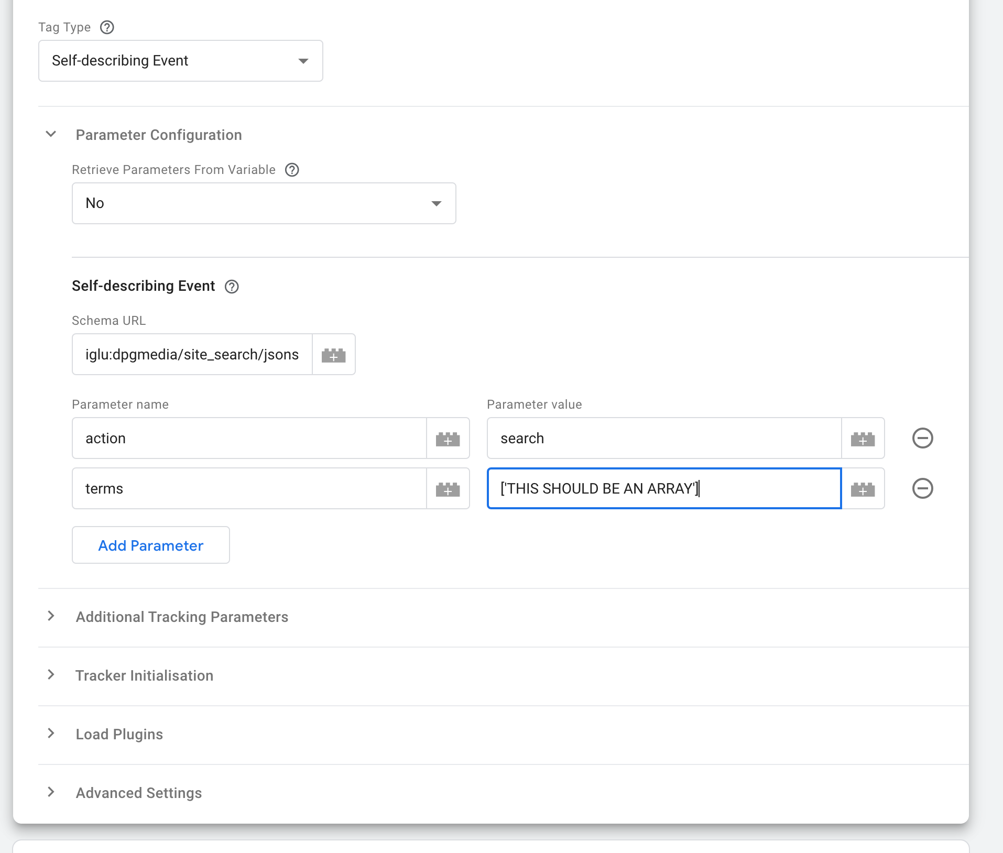This screenshot has height=853, width=1003.
Task: Click the 'Load Plugins' title text
Action: 119,735
